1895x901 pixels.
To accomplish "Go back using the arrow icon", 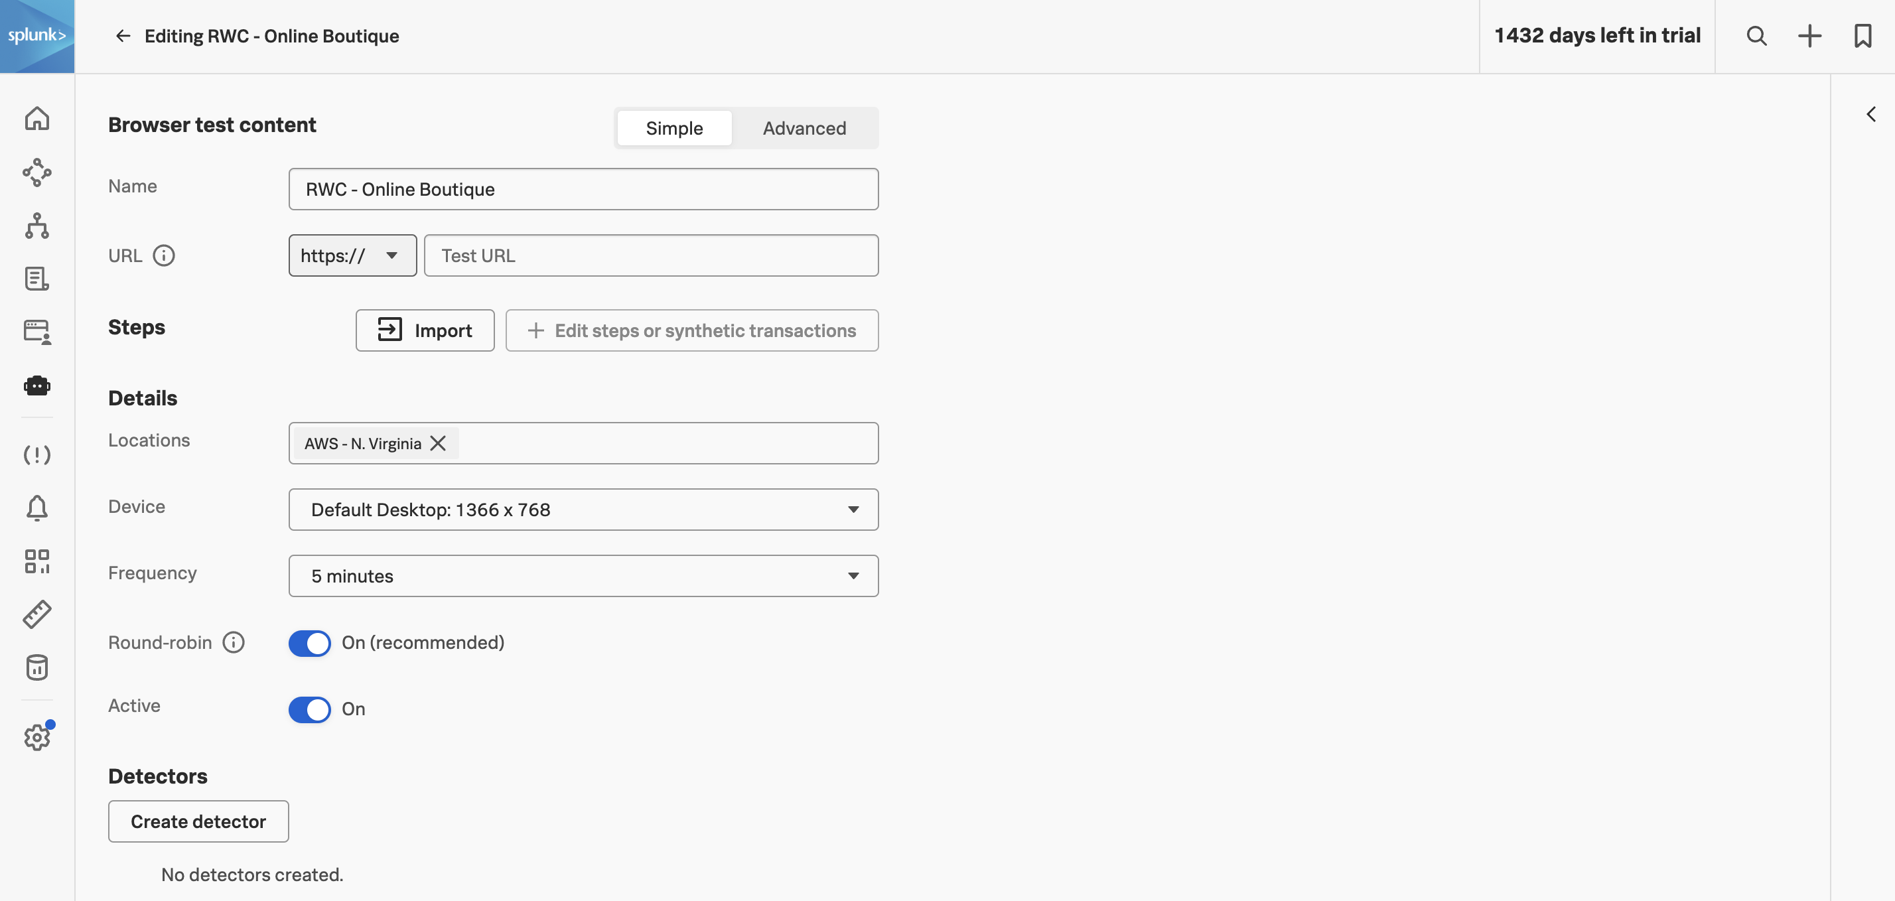I will pos(123,36).
